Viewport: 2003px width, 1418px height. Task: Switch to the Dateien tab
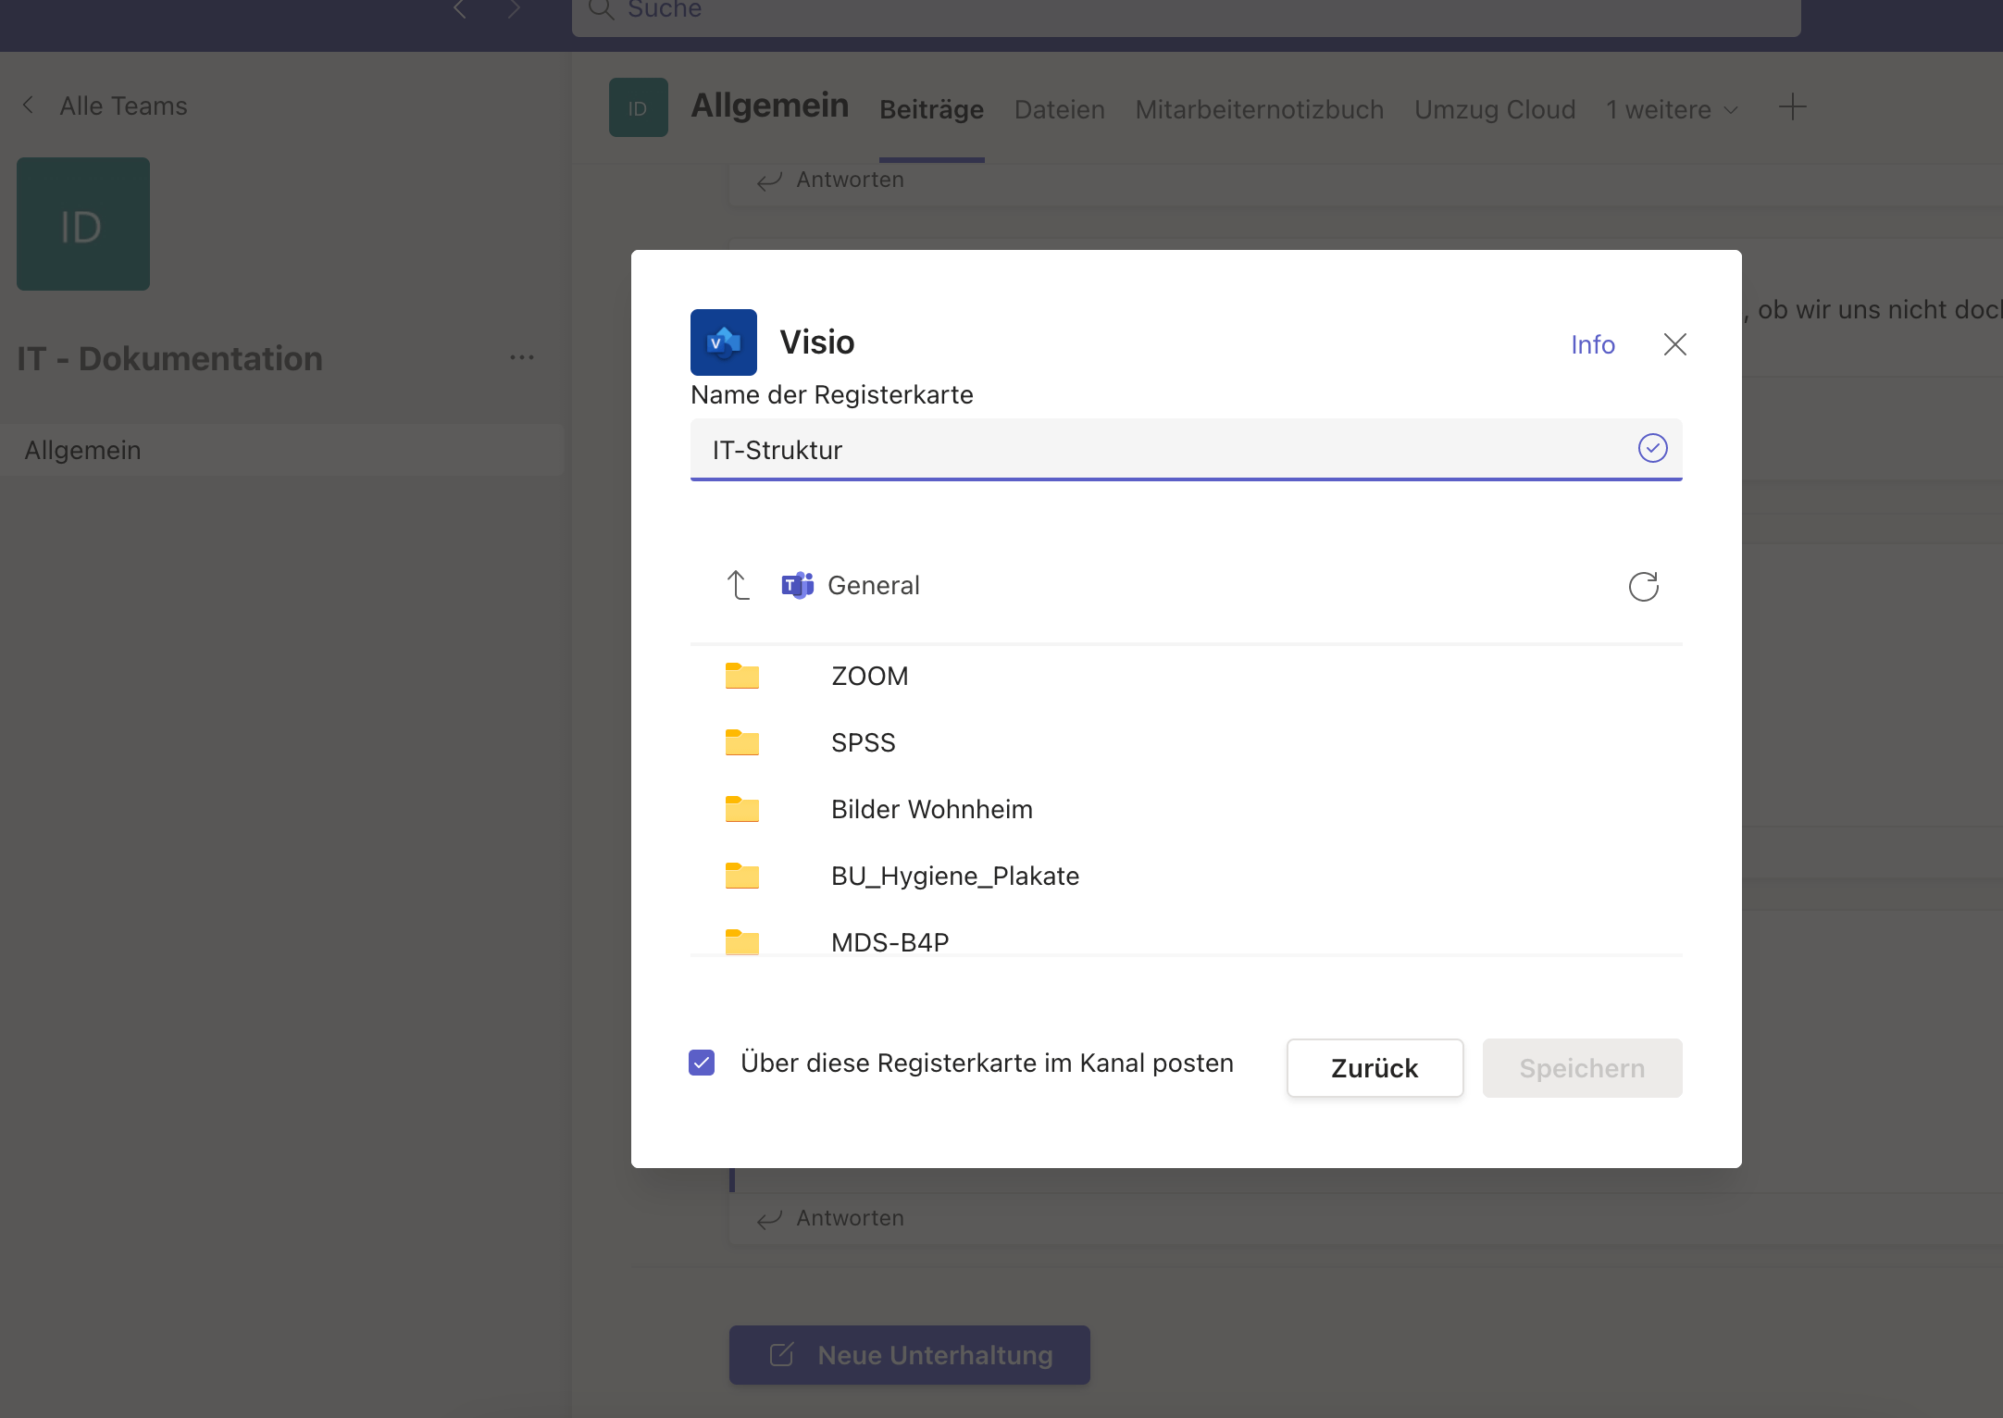pyautogui.click(x=1059, y=109)
